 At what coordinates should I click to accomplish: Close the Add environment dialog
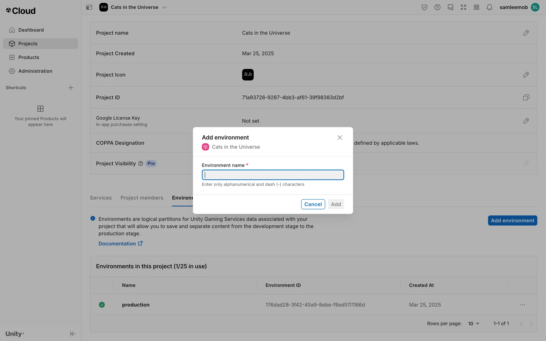click(340, 138)
